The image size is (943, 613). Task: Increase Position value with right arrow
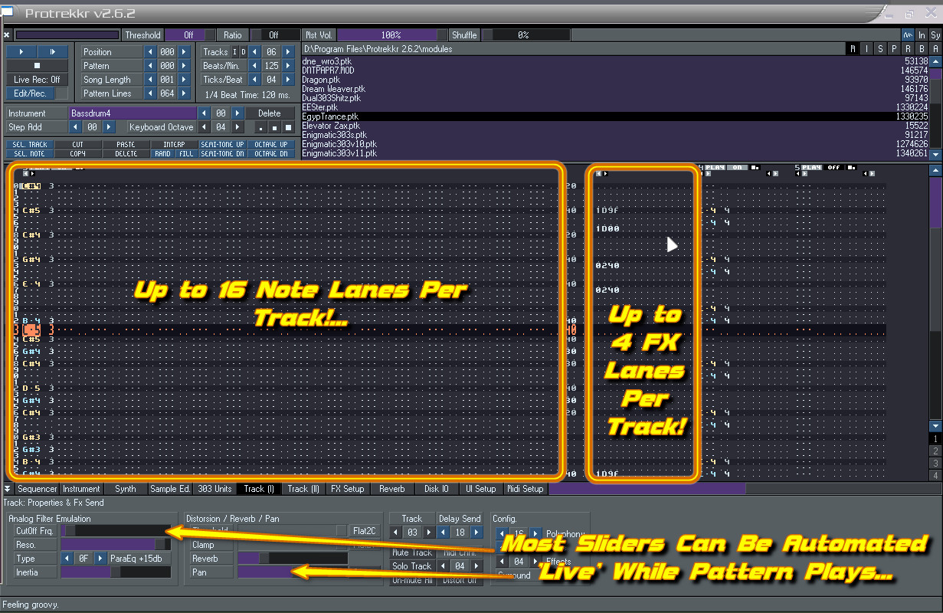[185, 52]
